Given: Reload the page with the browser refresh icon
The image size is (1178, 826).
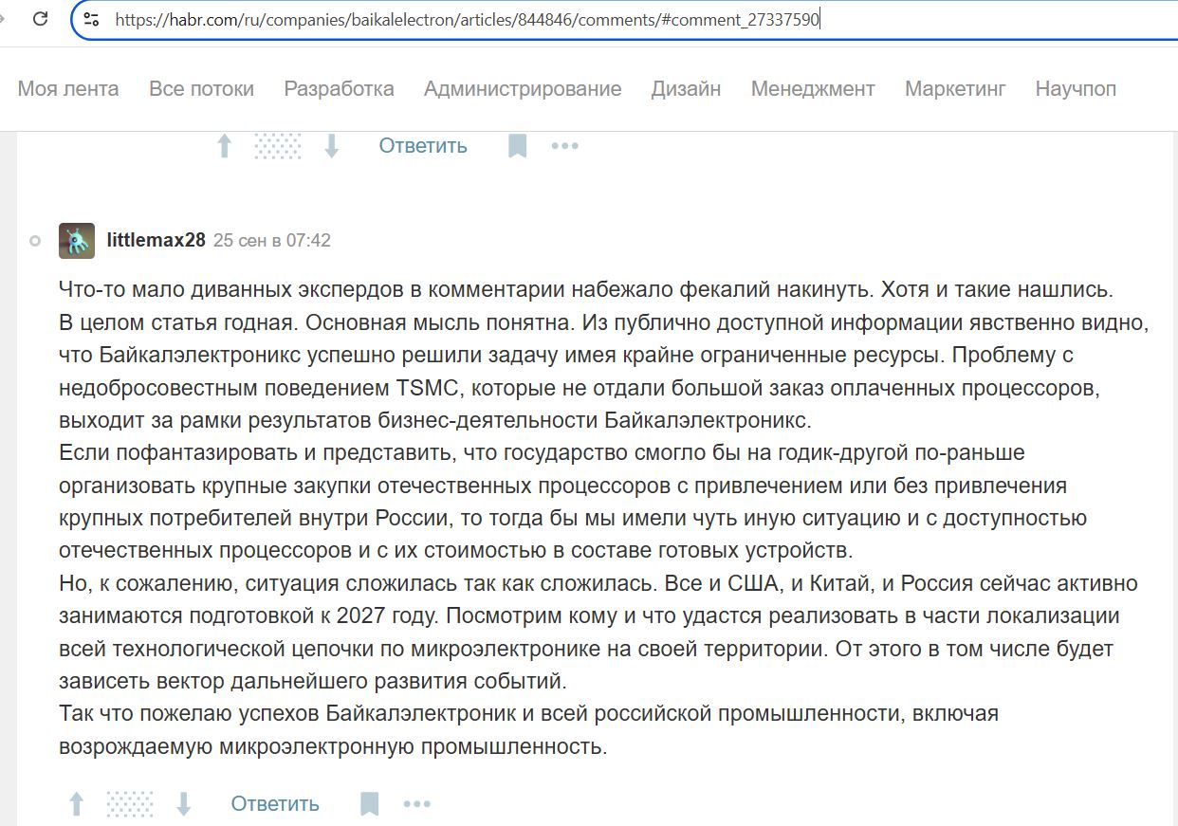Looking at the screenshot, I should 40,18.
